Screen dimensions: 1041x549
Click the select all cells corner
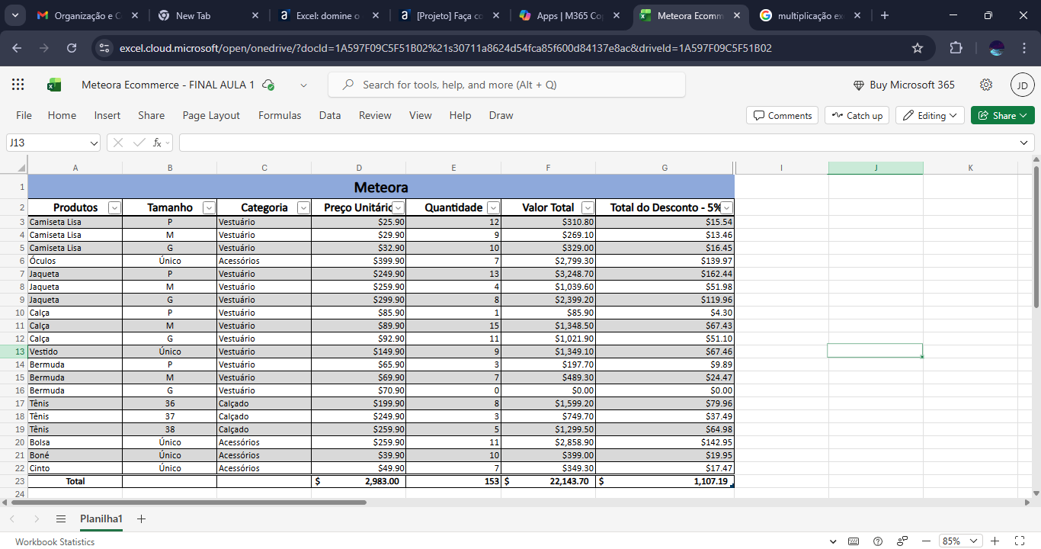coord(21,168)
